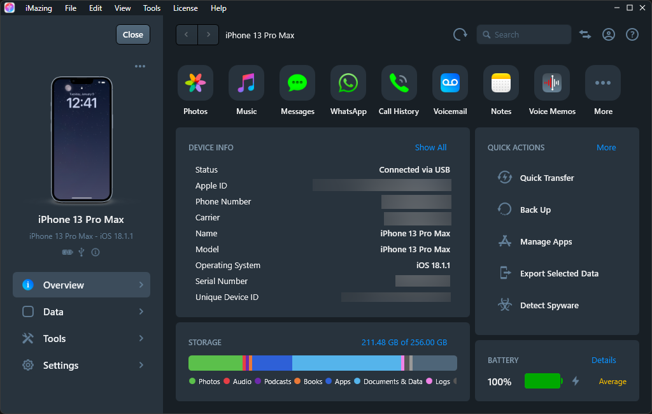Image resolution: width=652 pixels, height=414 pixels.
Task: Click the Serial Number row label
Action: pyautogui.click(x=222, y=282)
